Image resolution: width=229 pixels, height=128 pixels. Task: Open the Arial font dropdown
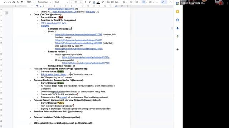click(x=61, y=2)
